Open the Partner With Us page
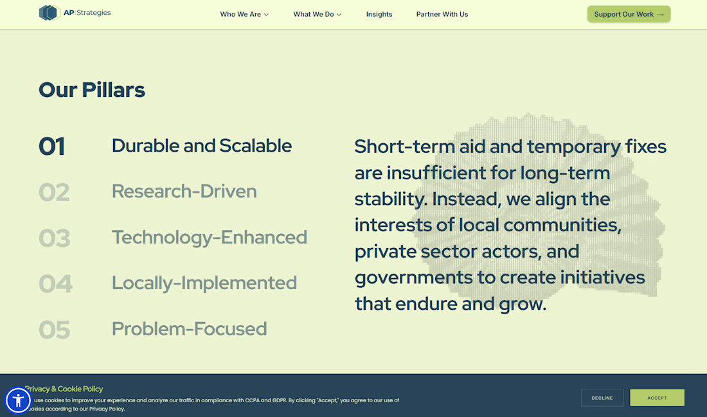Screen dimensions: 707x417 442,14
